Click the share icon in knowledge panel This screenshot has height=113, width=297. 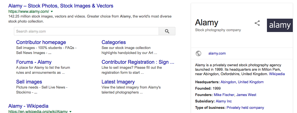point(257,23)
